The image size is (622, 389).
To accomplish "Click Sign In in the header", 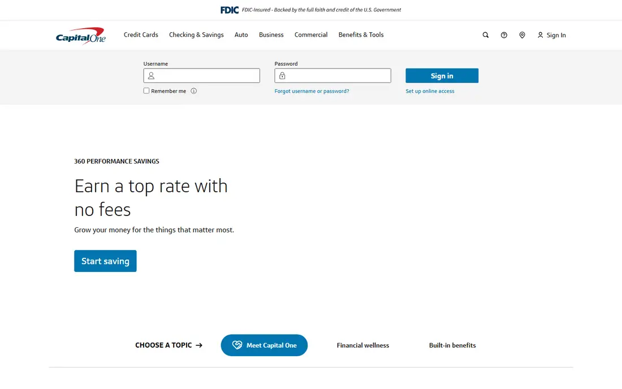I will pos(551,35).
